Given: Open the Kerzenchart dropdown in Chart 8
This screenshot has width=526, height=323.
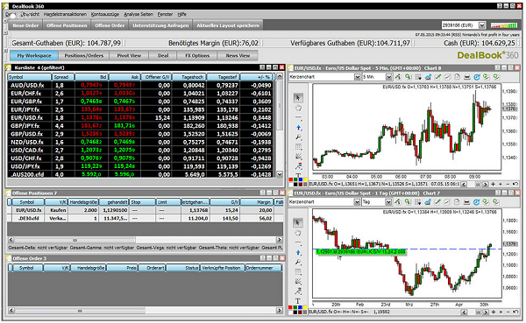Looking at the screenshot, I should click(358, 77).
